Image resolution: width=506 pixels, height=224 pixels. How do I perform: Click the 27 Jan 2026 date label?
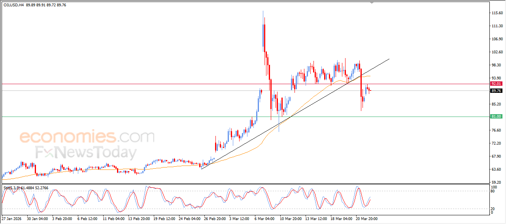(11, 218)
